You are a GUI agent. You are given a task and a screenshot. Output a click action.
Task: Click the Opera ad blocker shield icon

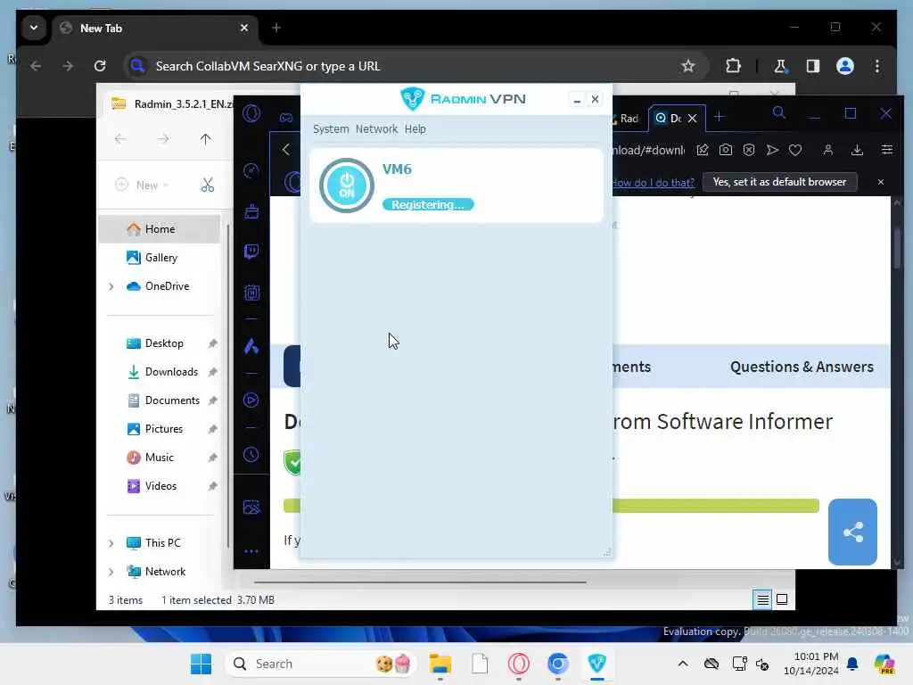pyautogui.click(x=749, y=150)
